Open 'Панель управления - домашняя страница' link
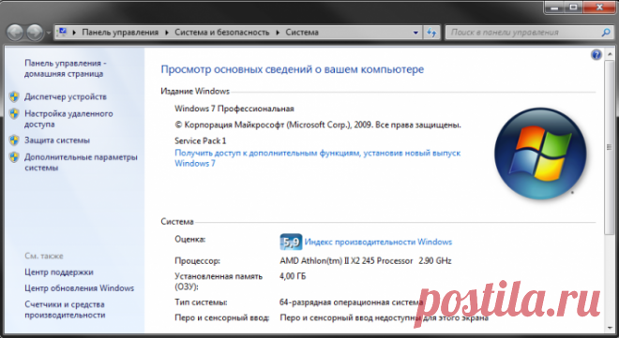619x338 pixels. pyautogui.click(x=65, y=68)
